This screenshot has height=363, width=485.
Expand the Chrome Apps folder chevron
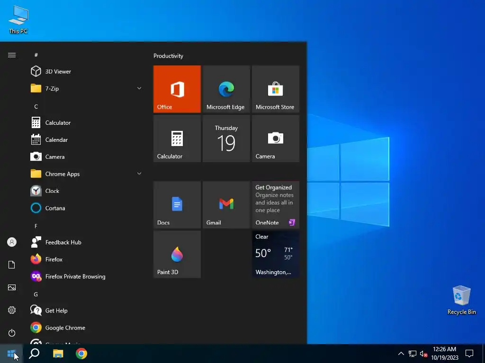click(139, 173)
